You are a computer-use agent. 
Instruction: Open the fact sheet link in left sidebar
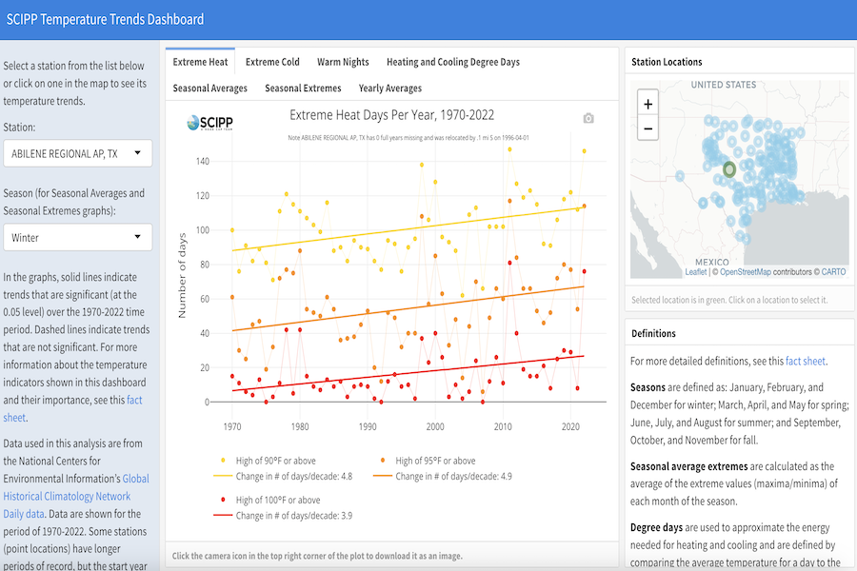point(134,400)
